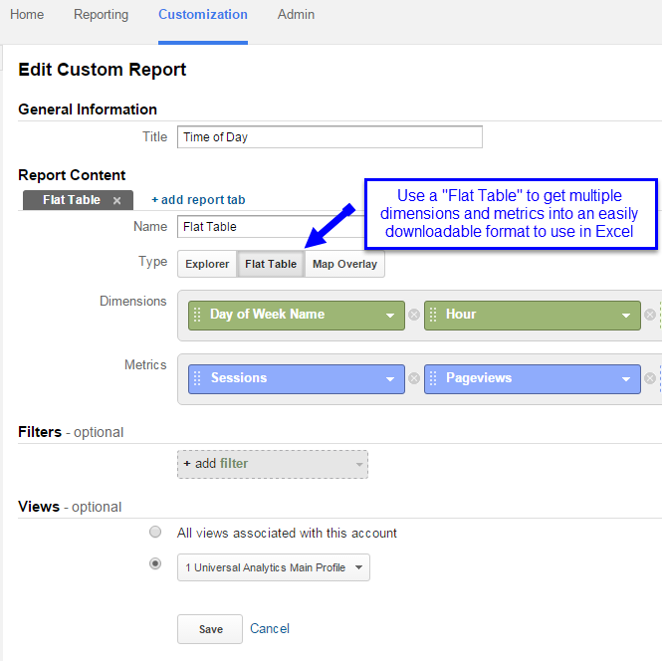Switch report type to Map Overlay

pos(344,264)
